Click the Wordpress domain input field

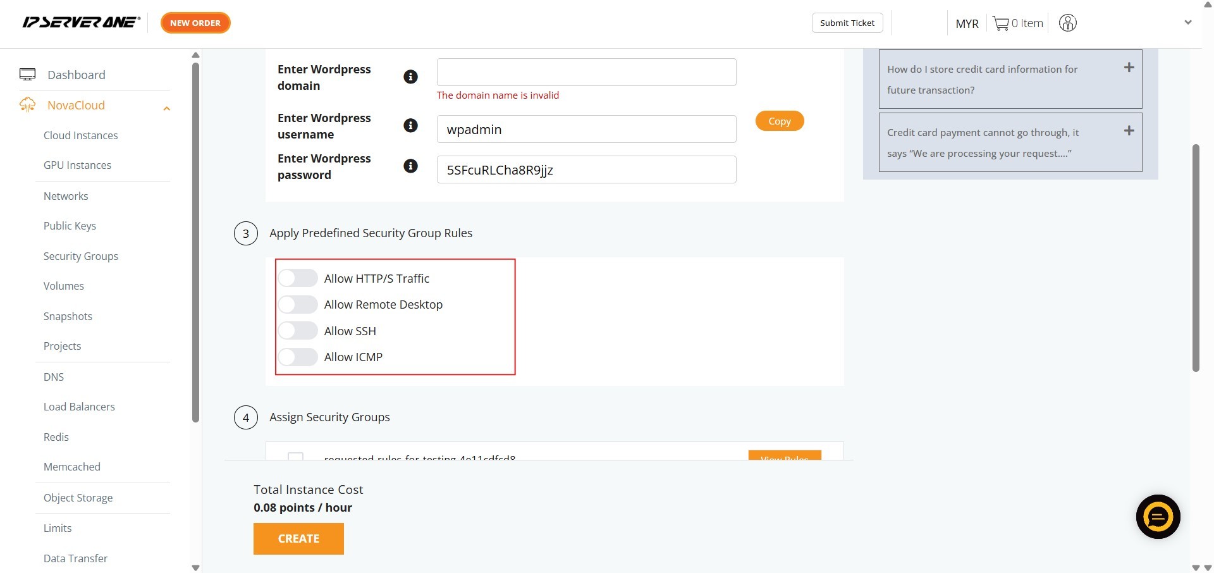click(586, 72)
